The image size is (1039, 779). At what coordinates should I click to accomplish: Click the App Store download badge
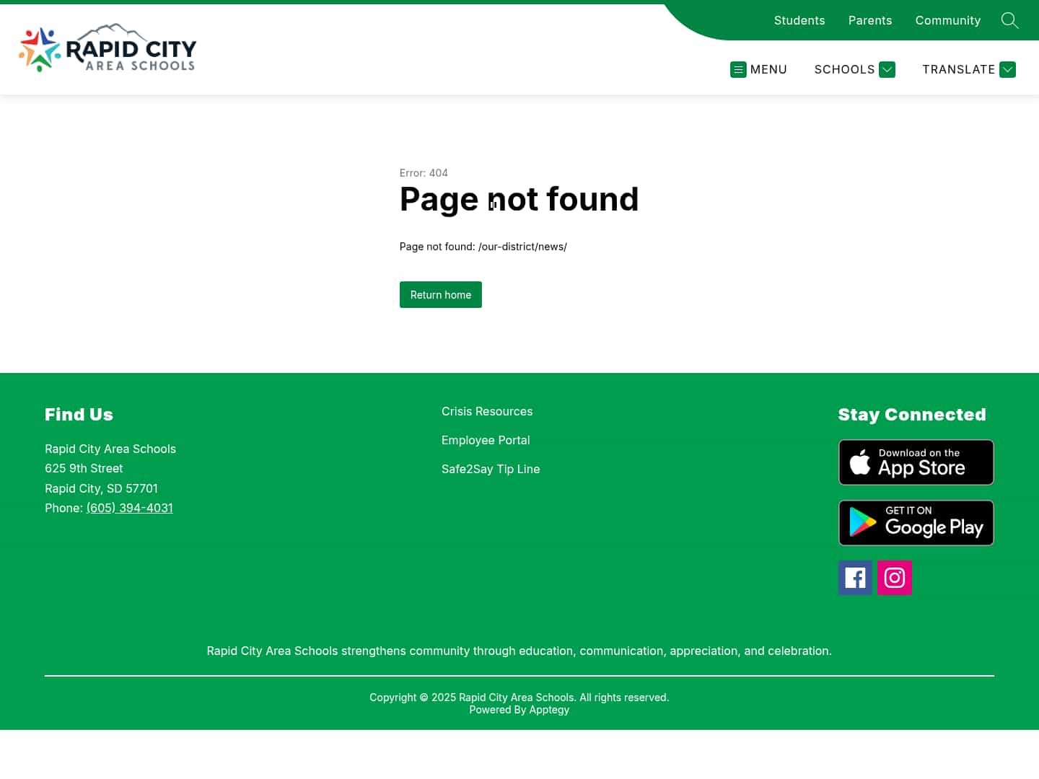[x=916, y=462]
